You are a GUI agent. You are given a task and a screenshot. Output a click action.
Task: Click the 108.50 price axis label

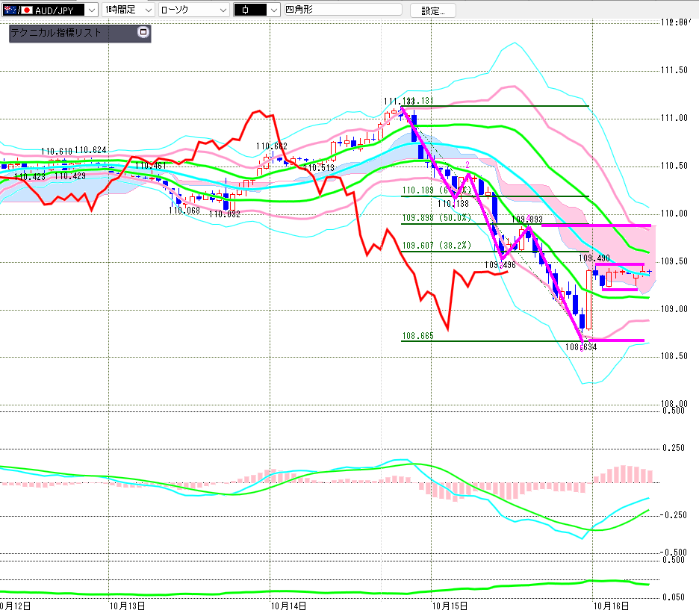pyautogui.click(x=674, y=356)
